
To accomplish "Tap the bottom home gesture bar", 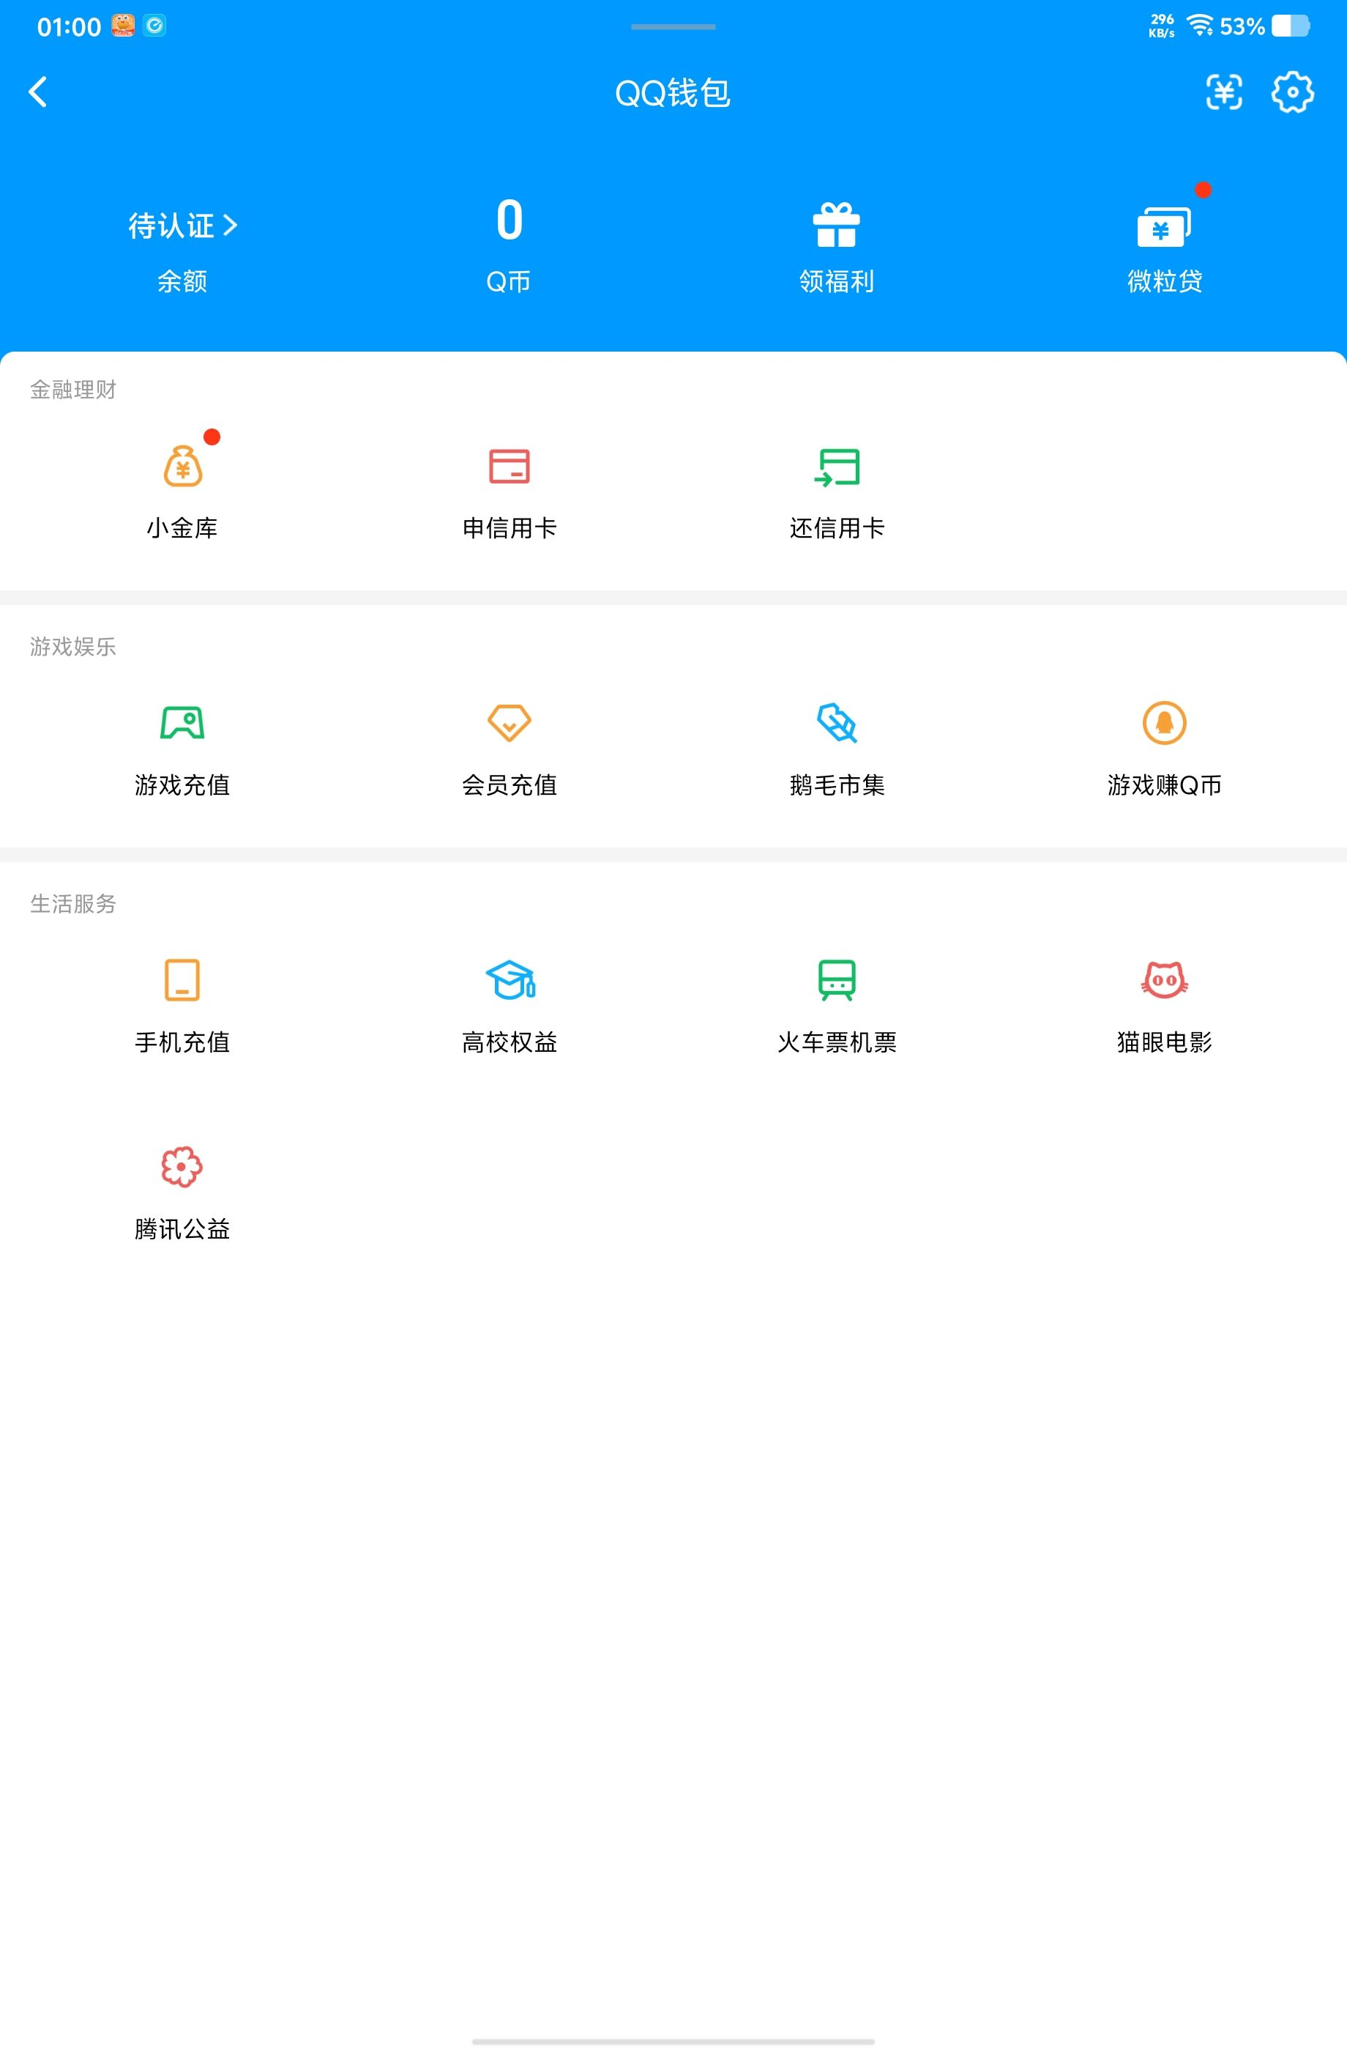I will pyautogui.click(x=673, y=2041).
